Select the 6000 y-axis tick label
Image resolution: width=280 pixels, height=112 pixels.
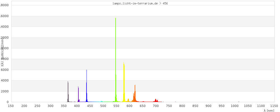tap(4, 70)
